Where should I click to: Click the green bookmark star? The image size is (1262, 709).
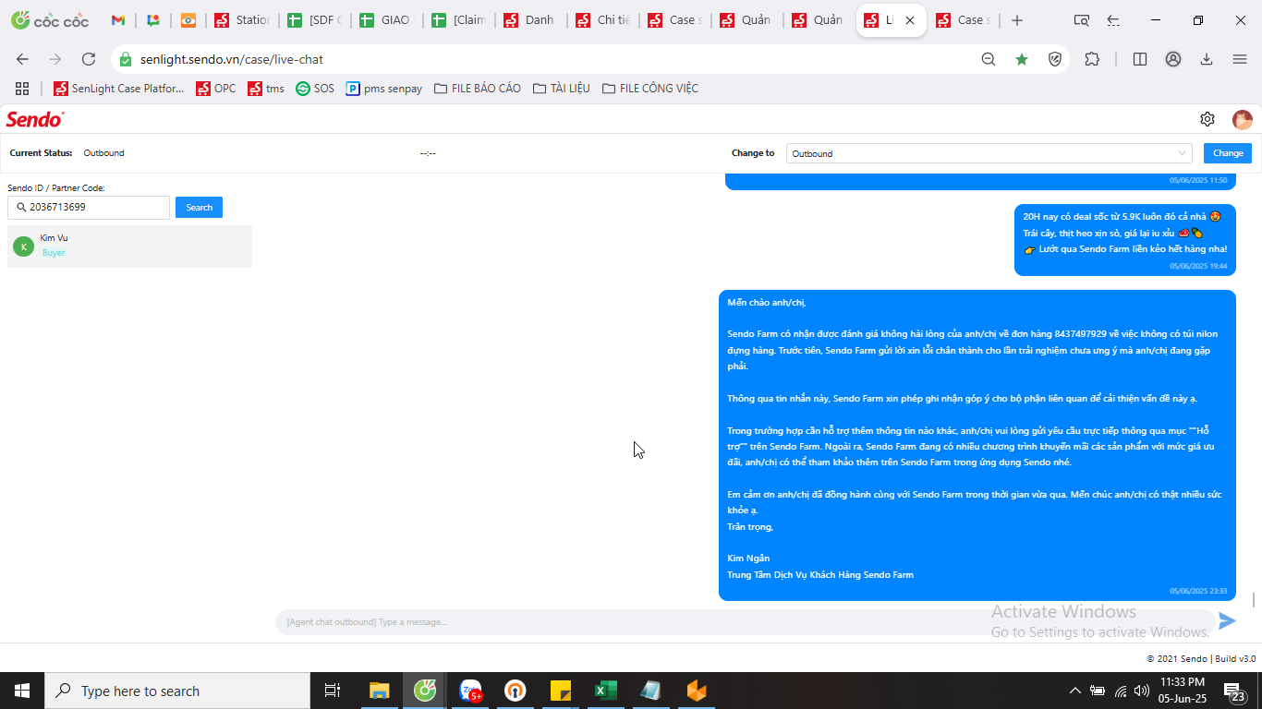pyautogui.click(x=1022, y=59)
